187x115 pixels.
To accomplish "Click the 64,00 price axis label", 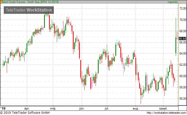I will click(x=183, y=53).
